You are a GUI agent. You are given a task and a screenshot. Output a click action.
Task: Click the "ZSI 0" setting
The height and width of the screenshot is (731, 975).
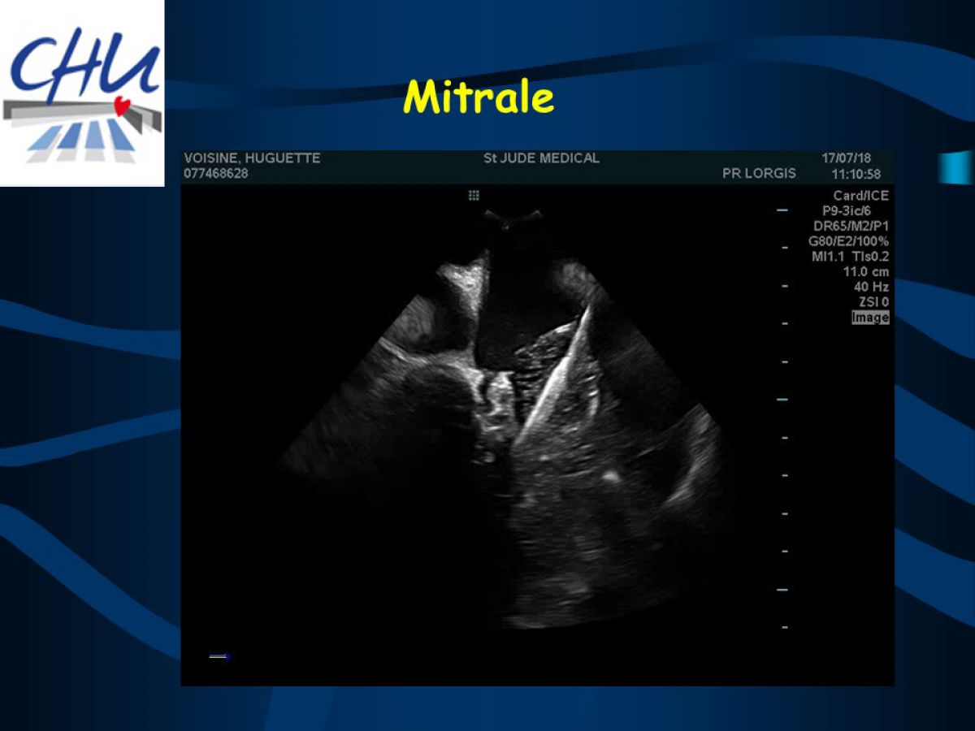873,302
